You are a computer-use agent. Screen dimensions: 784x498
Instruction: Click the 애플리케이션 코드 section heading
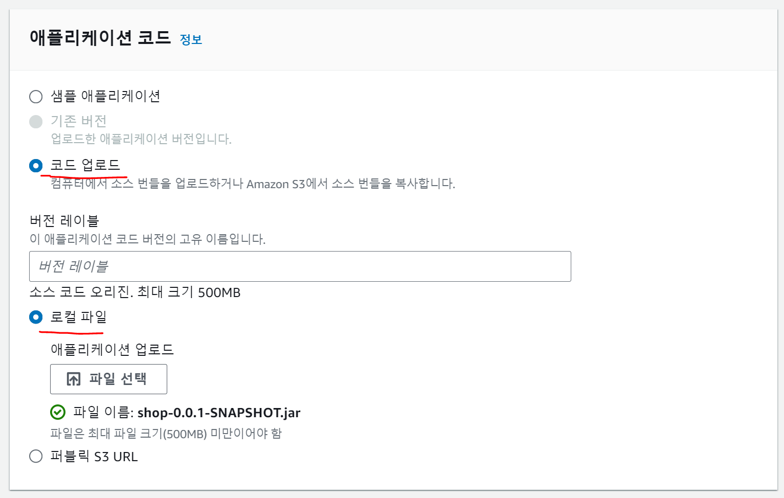pos(100,38)
